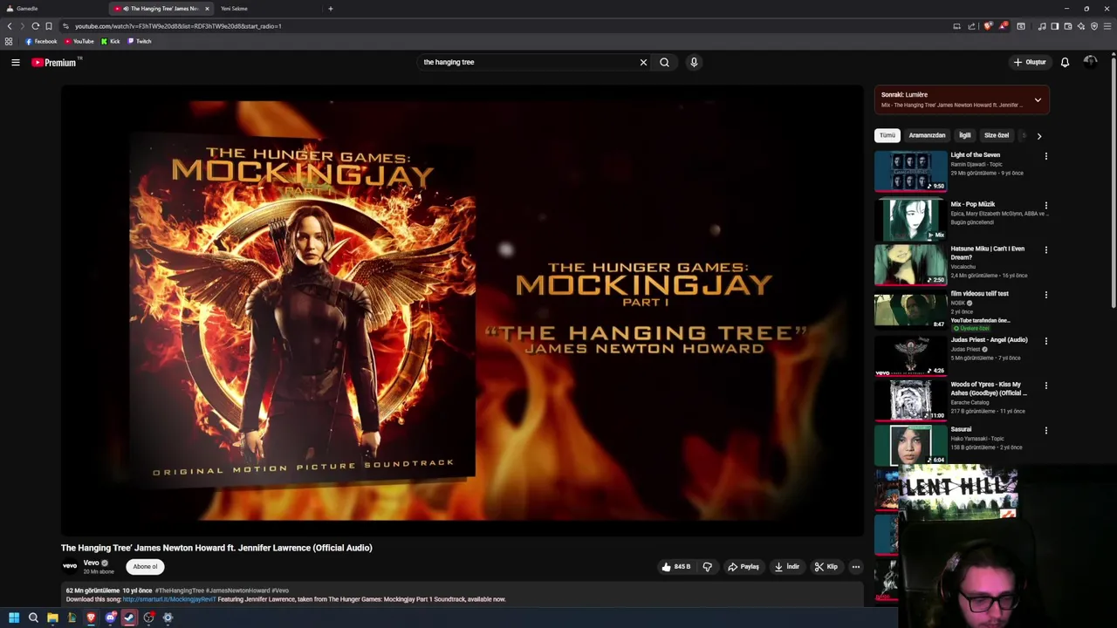Run search with the magnifier button
This screenshot has width=1117, height=628.
(664, 62)
